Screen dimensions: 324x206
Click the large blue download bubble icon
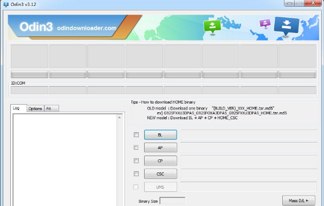(287, 27)
